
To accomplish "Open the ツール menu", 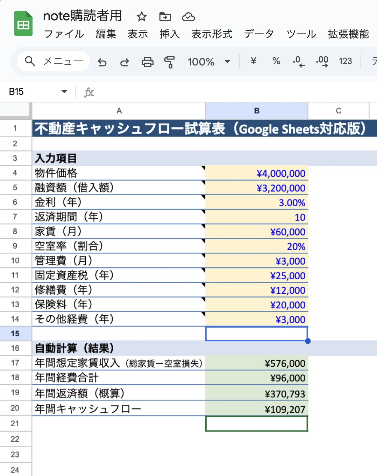I will pyautogui.click(x=301, y=34).
